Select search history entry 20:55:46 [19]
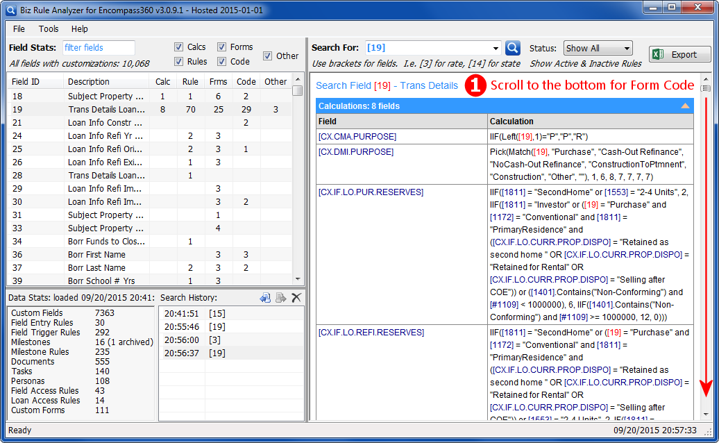Image resolution: width=719 pixels, height=443 pixels. coord(231,327)
